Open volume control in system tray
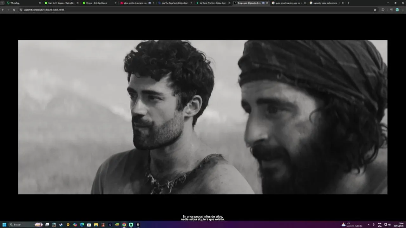This screenshot has width=406, height=228. [390, 225]
